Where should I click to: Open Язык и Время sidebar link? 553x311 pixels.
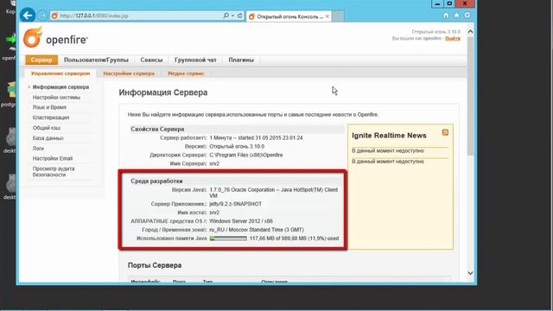point(49,107)
